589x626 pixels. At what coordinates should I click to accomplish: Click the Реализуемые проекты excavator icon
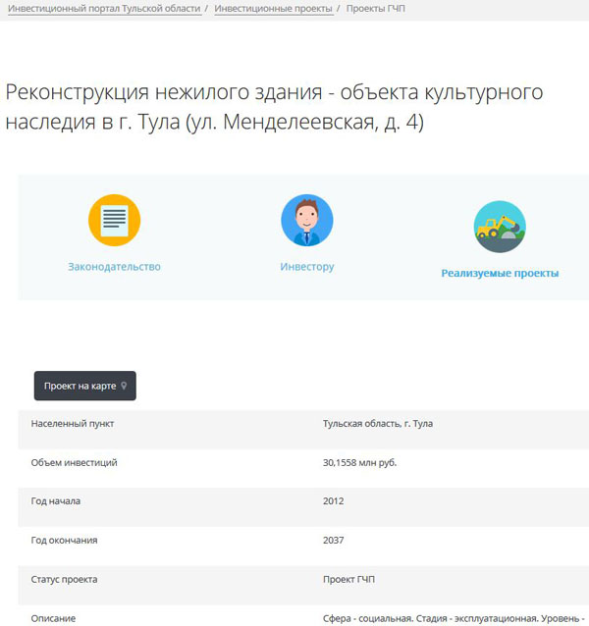[500, 227]
